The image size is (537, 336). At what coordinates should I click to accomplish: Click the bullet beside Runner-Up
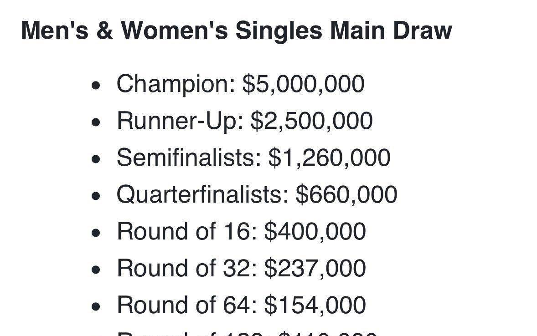click(x=96, y=122)
